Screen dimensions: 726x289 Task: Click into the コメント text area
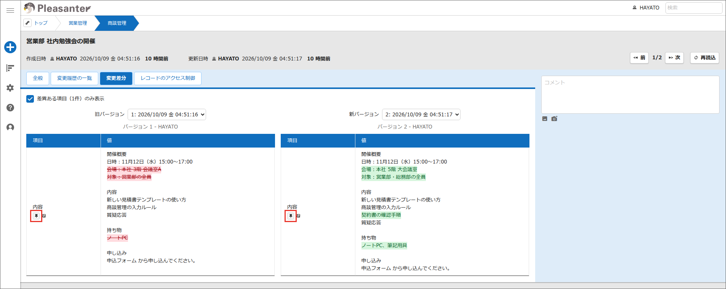(630, 95)
